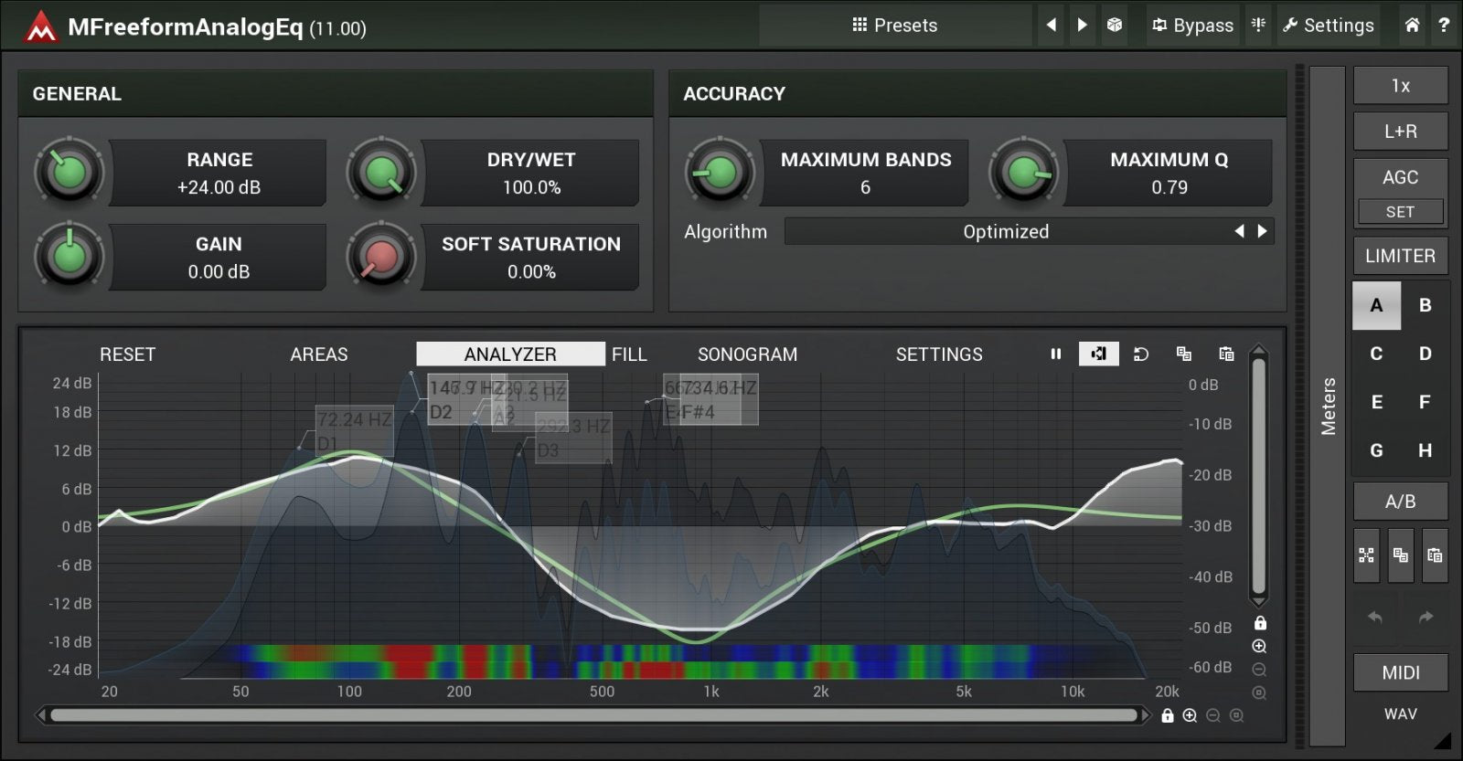
Task: Enable the LIMITER toggle
Action: [x=1400, y=256]
